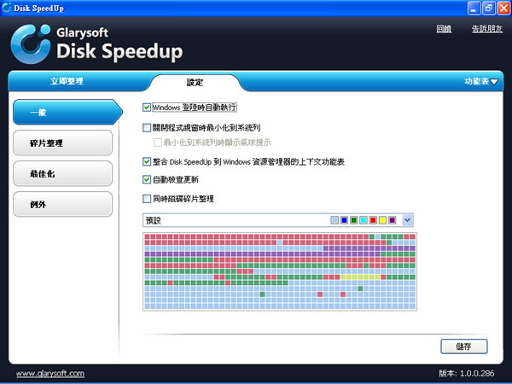
Task: Open the 最佳化 settings section
Action: (62, 173)
